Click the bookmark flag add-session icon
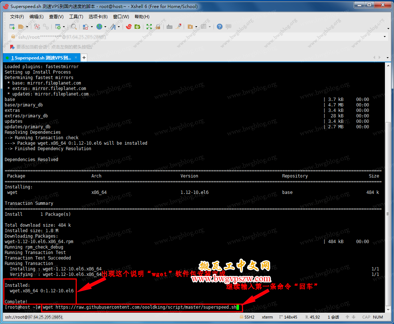The height and width of the screenshot is (324, 394). [x=12, y=47]
